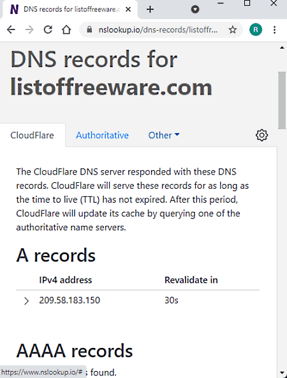Expand the 209.58.183.150 record row chevron
The width and height of the screenshot is (287, 378).
(x=26, y=301)
